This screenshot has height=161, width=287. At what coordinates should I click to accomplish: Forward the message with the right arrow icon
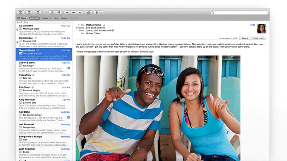[x=81, y=13]
